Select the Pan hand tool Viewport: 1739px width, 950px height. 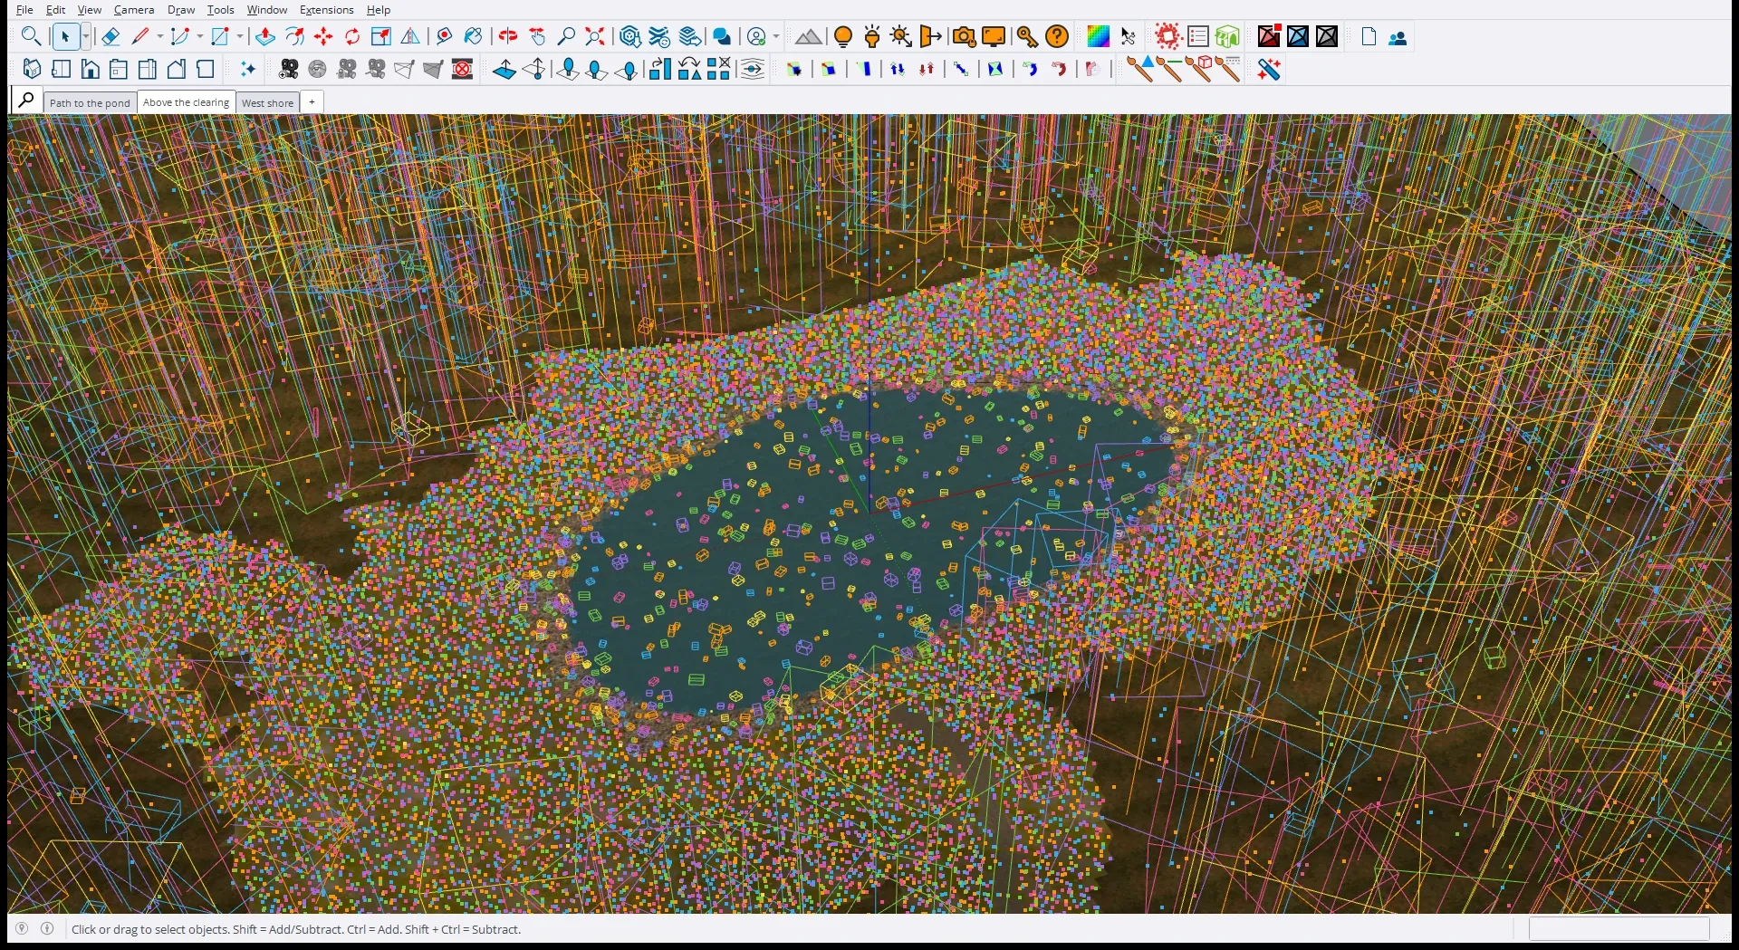click(537, 37)
